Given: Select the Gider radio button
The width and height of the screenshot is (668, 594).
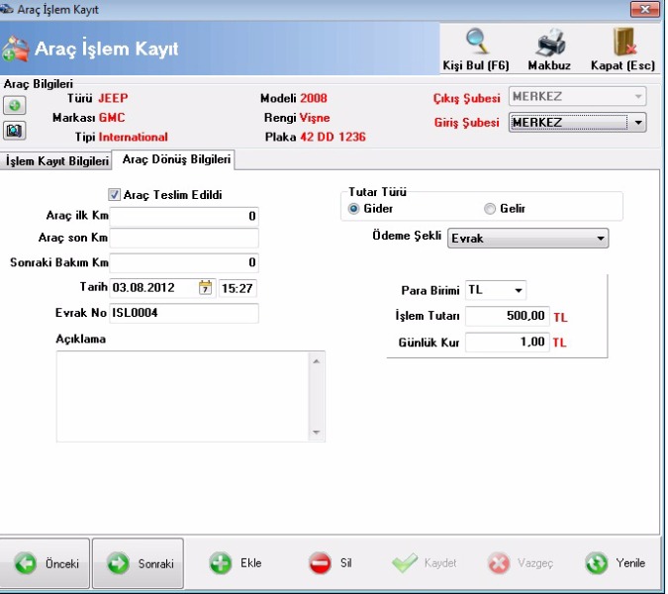Looking at the screenshot, I should (x=353, y=209).
